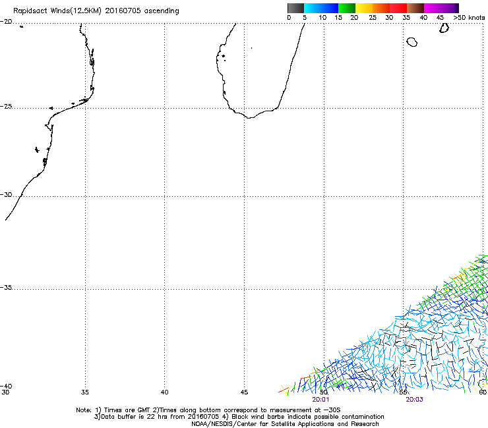Click the '25' label under the color bar
This screenshot has height=428, width=488.
[x=373, y=18]
